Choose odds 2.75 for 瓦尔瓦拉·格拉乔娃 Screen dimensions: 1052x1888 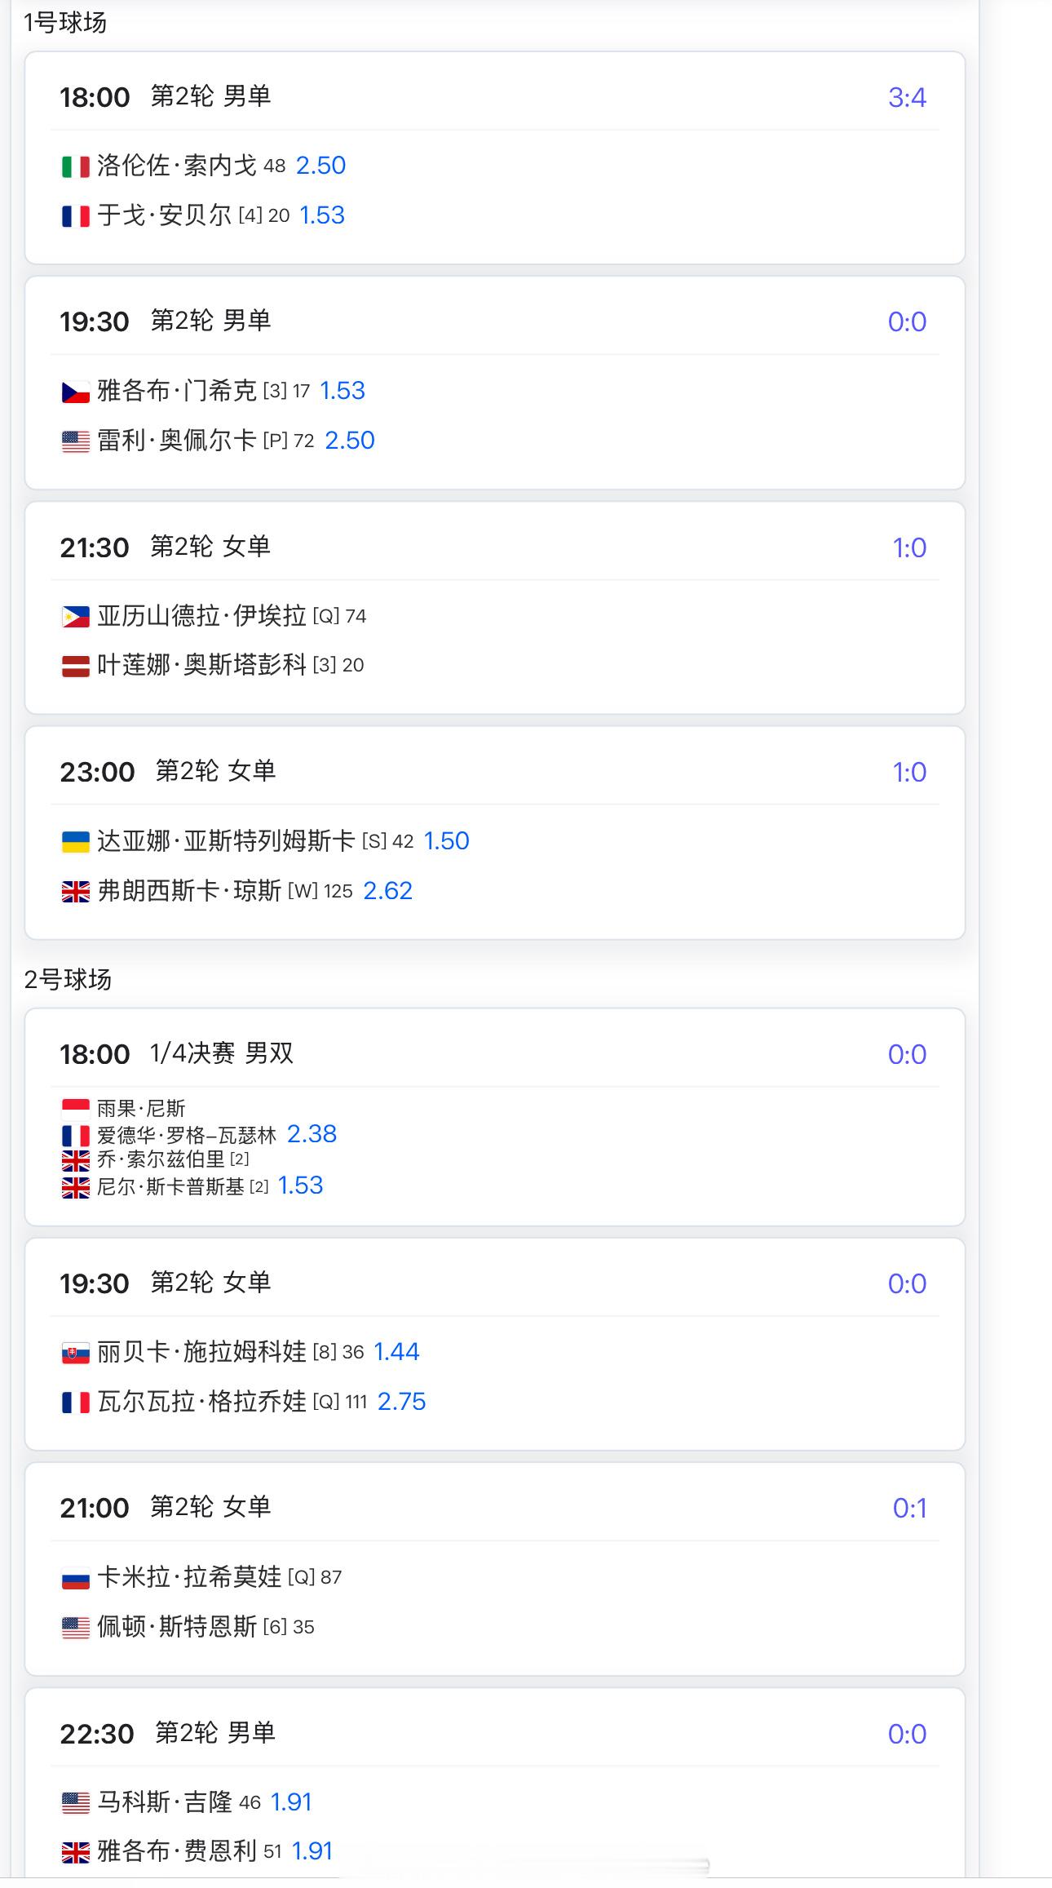click(401, 1402)
